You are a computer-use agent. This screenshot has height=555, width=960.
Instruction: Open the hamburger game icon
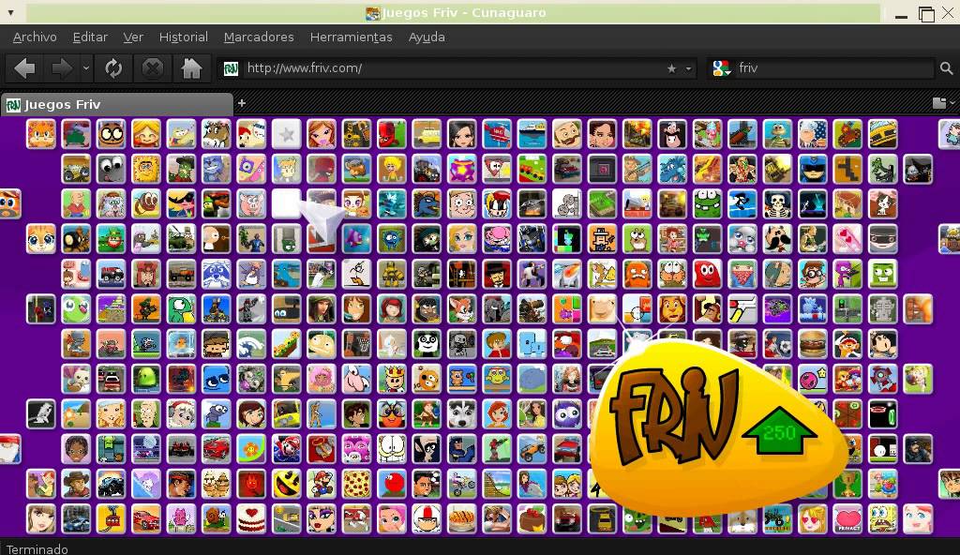[813, 344]
